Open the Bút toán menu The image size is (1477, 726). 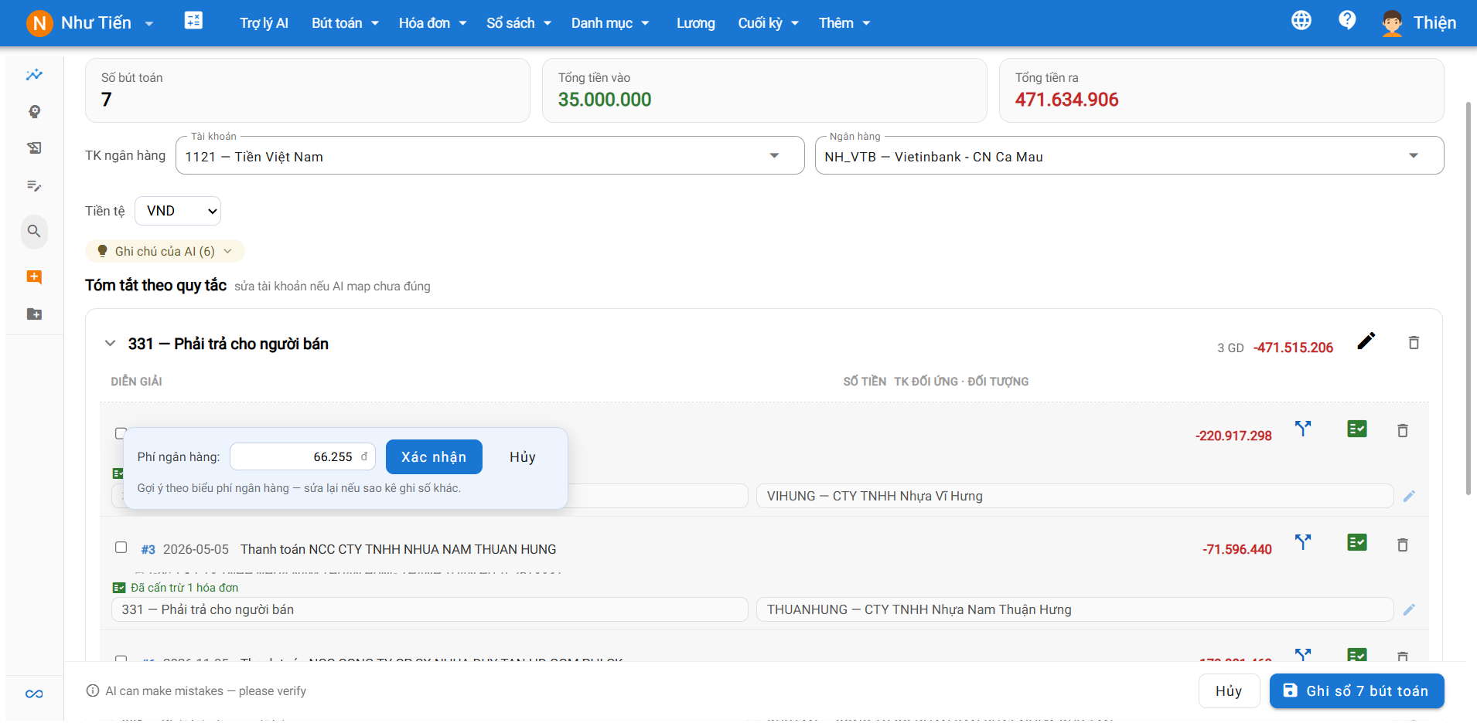click(x=345, y=23)
